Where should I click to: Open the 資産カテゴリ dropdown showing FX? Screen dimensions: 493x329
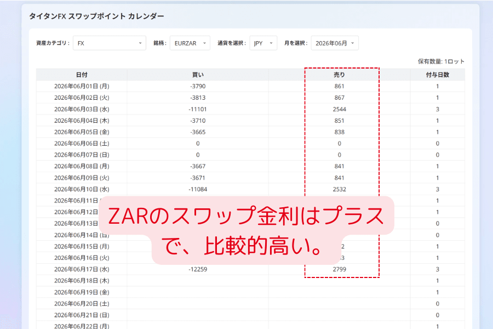pos(110,43)
